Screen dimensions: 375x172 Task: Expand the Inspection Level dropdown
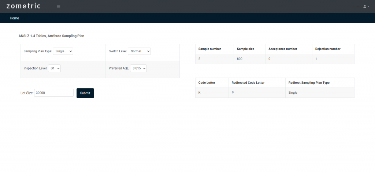click(x=54, y=68)
